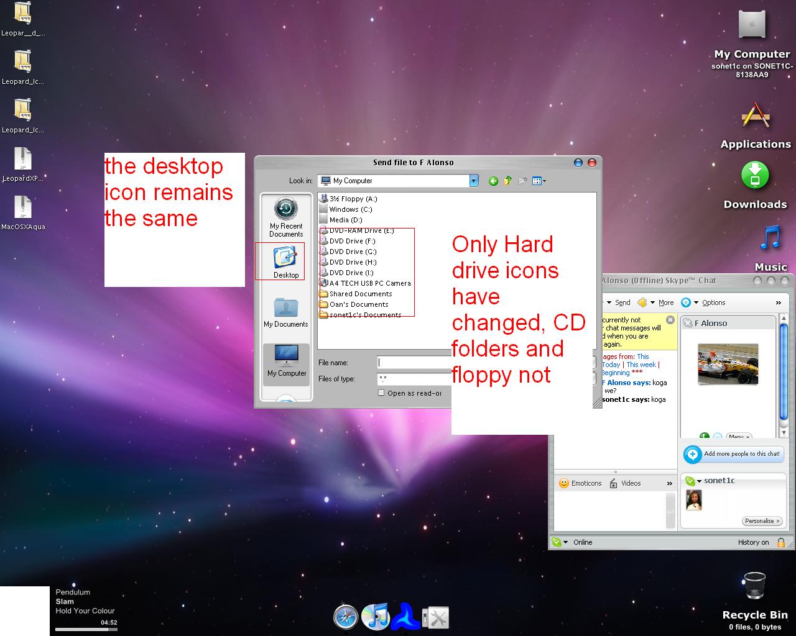Image resolution: width=796 pixels, height=636 pixels.
Task: Show chat messages from This week
Action: point(641,365)
